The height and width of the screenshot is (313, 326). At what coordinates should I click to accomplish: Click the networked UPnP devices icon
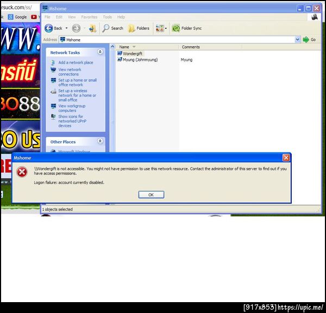coord(53,116)
